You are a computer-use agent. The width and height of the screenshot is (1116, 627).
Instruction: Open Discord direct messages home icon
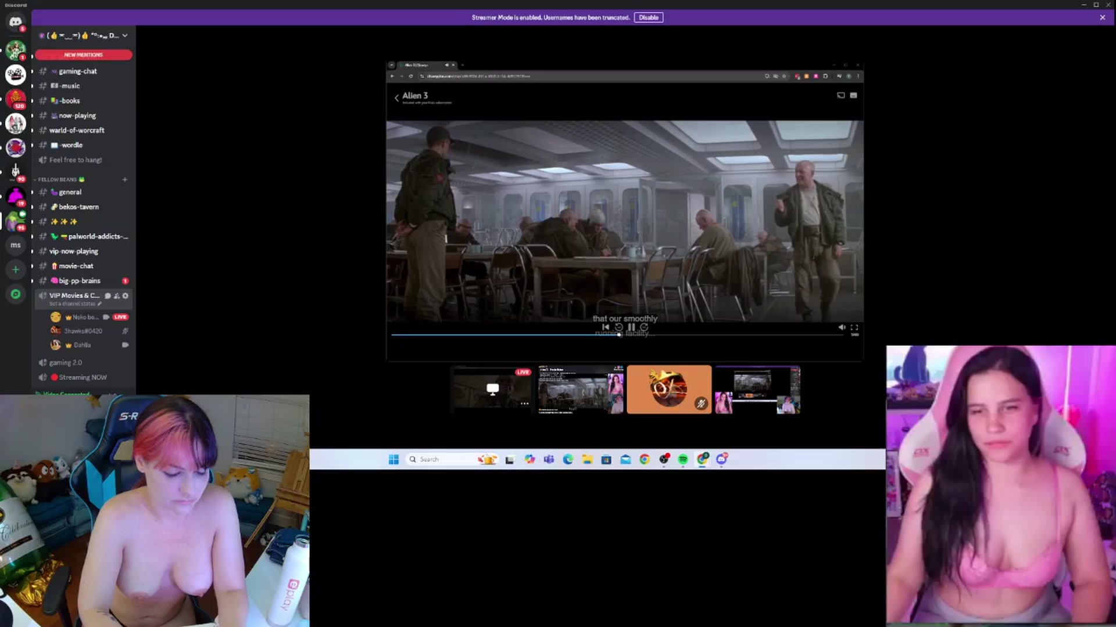16,22
